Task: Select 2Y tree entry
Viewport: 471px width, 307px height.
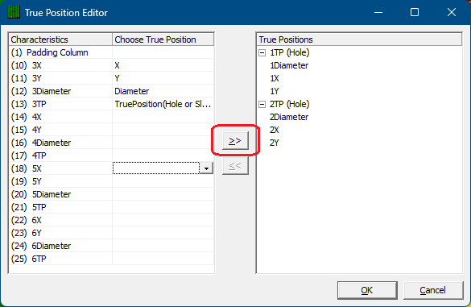Action: pyautogui.click(x=275, y=143)
